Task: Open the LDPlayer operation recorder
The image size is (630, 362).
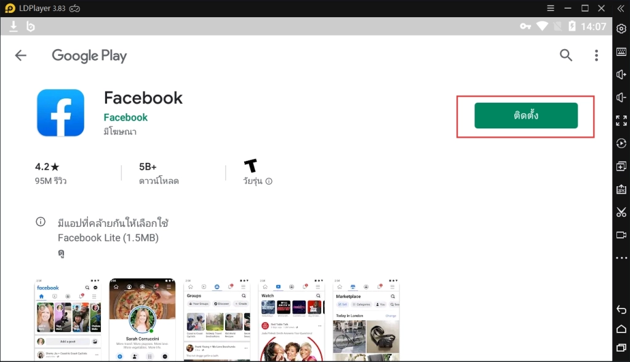Action: (621, 143)
